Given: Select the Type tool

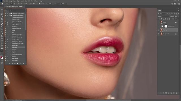Looking at the screenshot, I should tap(2, 41).
